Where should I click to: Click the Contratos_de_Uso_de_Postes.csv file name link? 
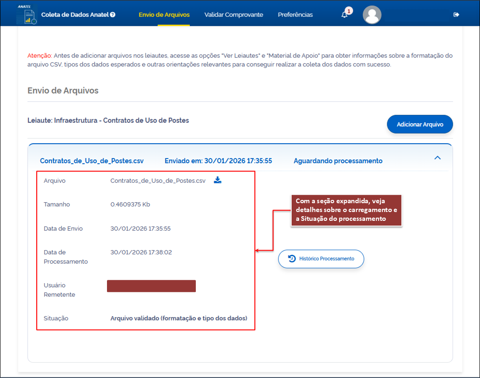(x=93, y=160)
